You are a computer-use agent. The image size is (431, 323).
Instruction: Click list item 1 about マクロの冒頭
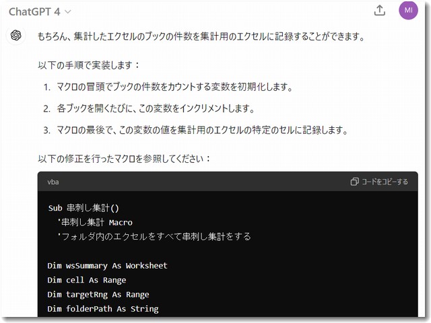[168, 87]
